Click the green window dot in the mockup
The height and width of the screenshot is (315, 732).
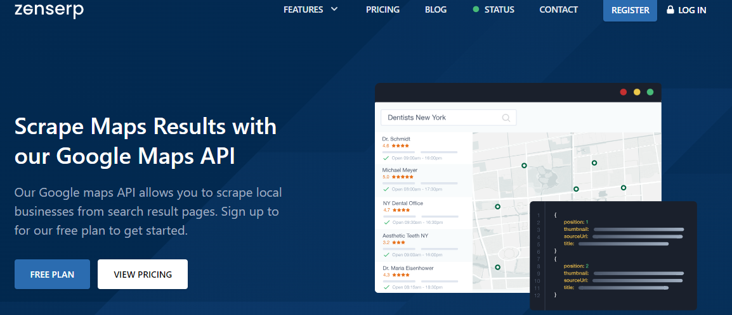coord(650,92)
